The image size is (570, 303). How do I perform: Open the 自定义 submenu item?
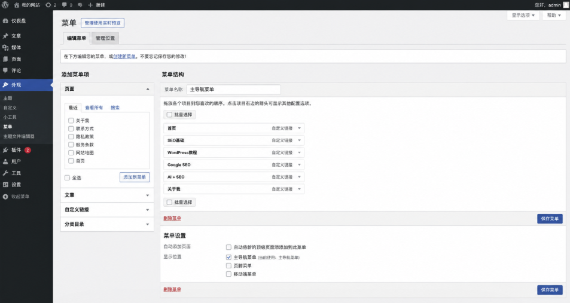tap(10, 108)
